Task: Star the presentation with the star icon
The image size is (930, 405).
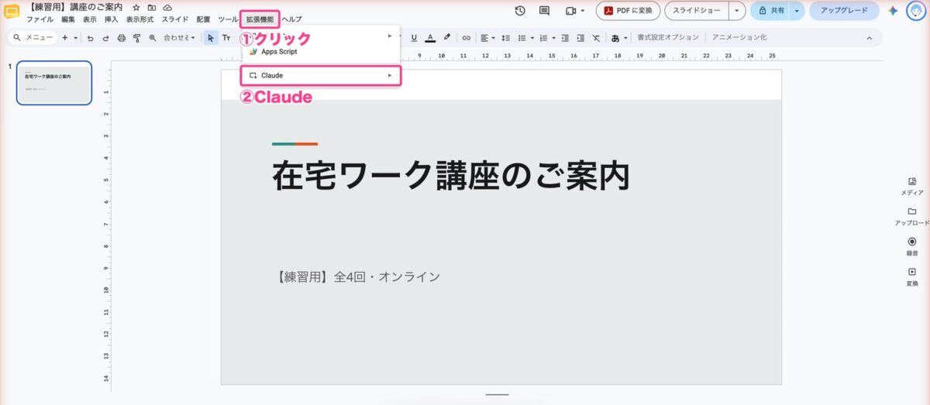Action: 136,7
